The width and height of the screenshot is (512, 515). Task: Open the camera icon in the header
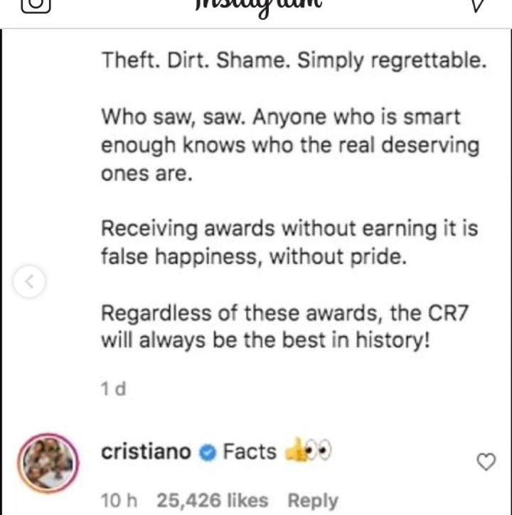pyautogui.click(x=36, y=5)
